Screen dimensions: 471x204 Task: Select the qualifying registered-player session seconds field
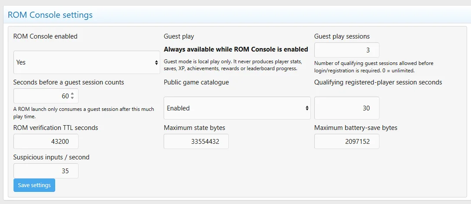click(347, 108)
